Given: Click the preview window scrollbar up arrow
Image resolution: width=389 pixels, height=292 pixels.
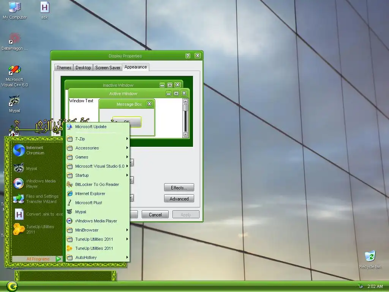Looking at the screenshot, I should click(x=185, y=101).
